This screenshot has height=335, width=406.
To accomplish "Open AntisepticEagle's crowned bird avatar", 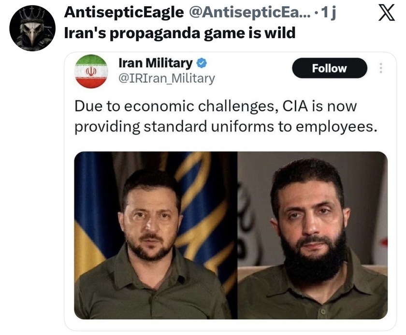I will coord(32,28).
